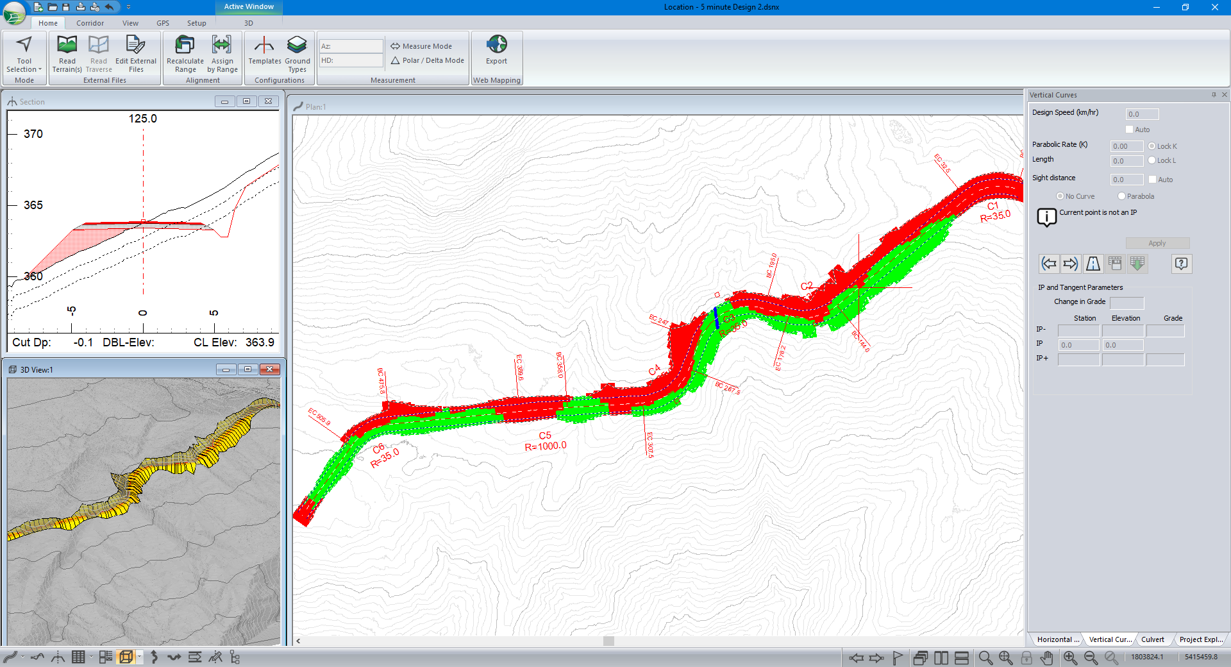The width and height of the screenshot is (1231, 667).
Task: Click Measure Mode button
Action: pyautogui.click(x=421, y=46)
